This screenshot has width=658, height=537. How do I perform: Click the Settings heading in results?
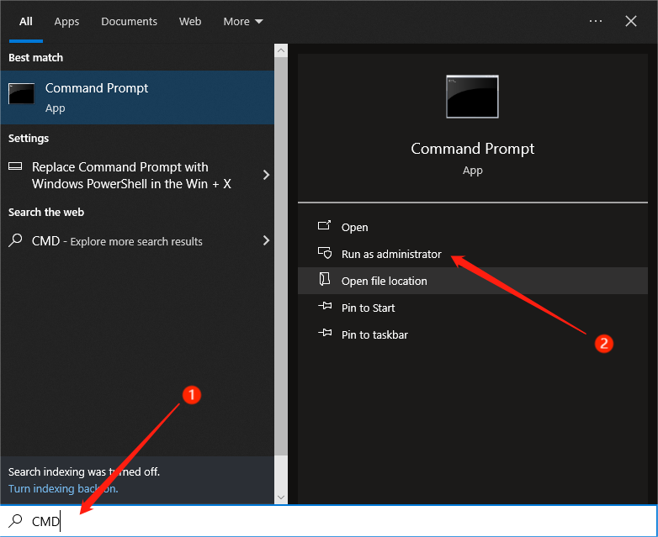[29, 139]
